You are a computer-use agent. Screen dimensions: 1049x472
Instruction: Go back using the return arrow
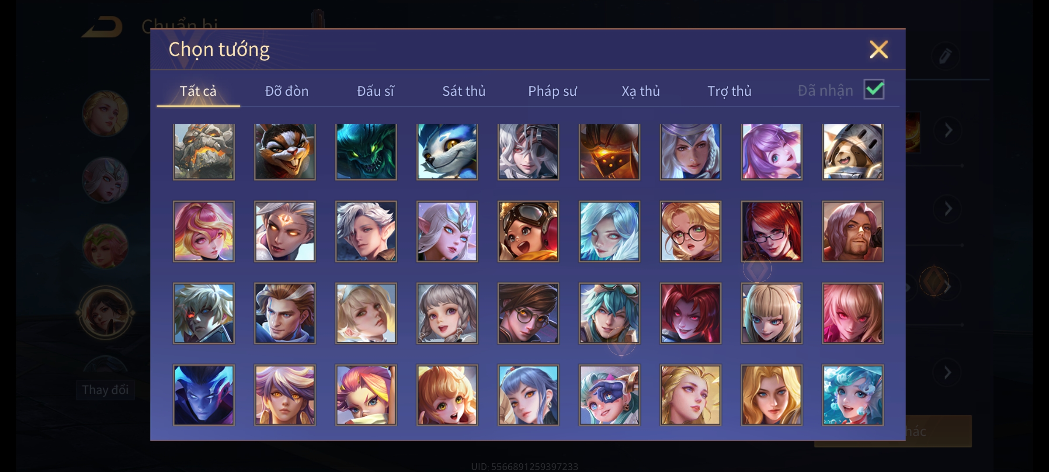click(103, 27)
